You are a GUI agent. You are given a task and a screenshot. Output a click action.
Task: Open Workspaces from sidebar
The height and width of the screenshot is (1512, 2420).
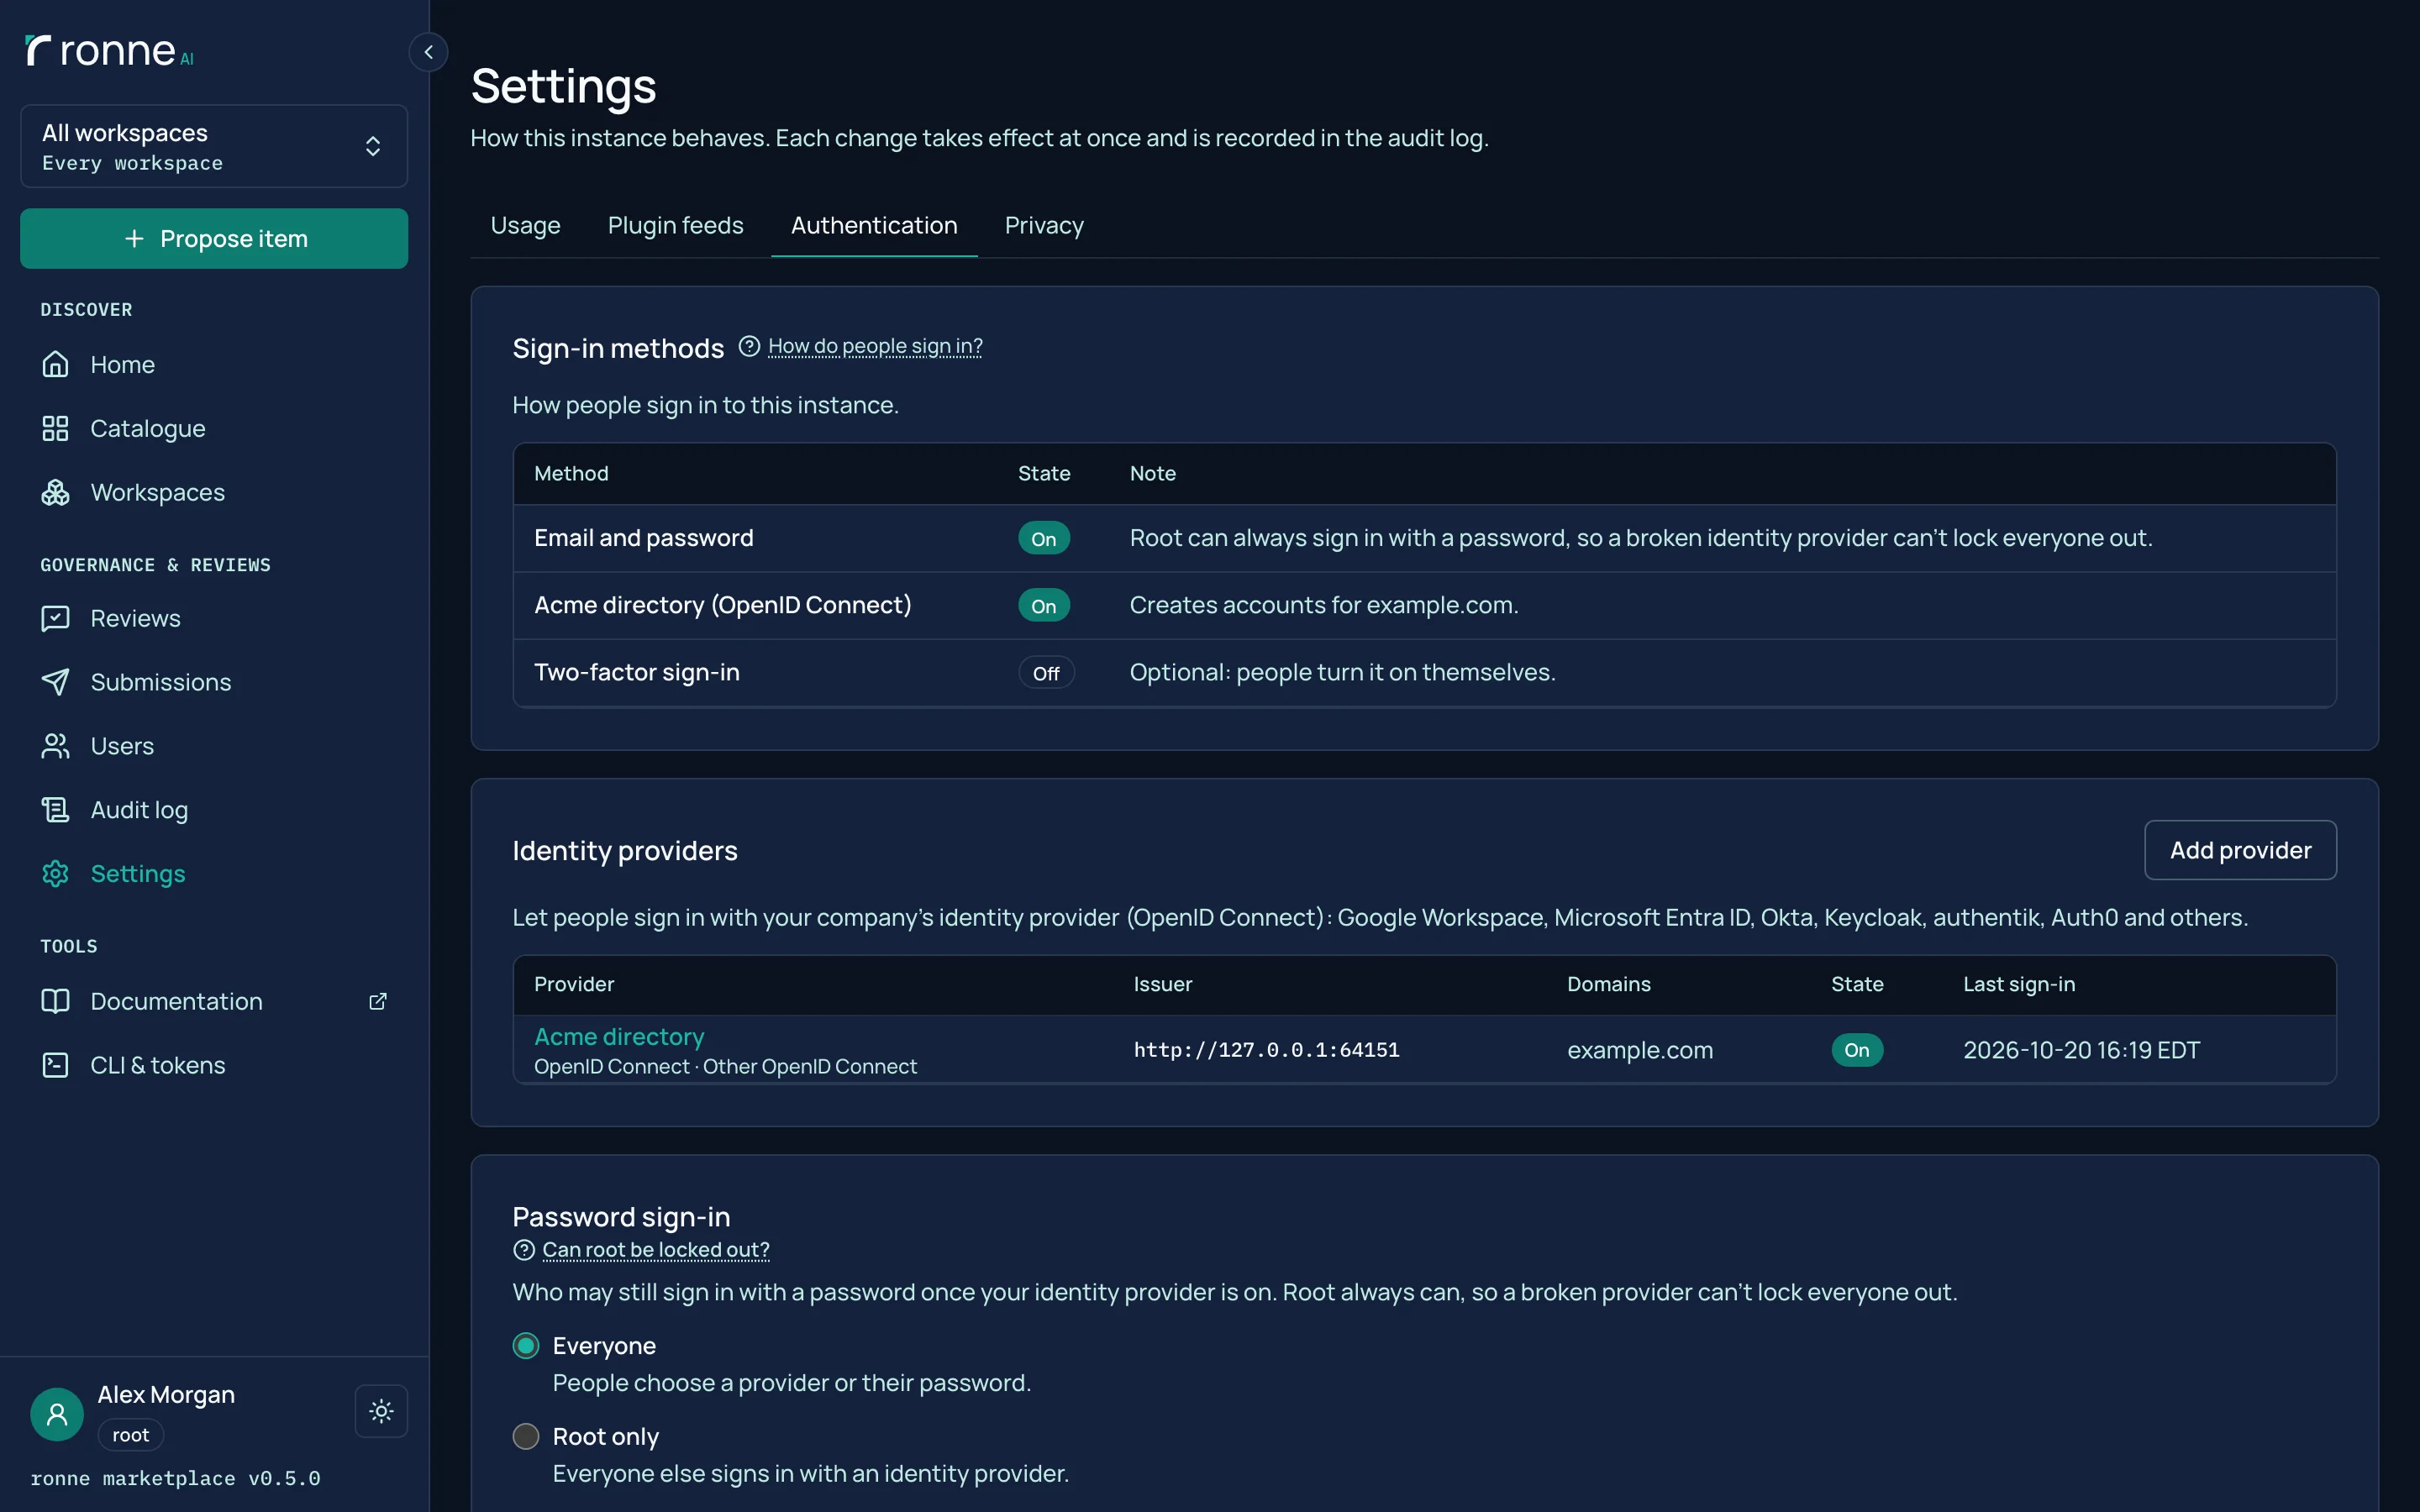[158, 493]
